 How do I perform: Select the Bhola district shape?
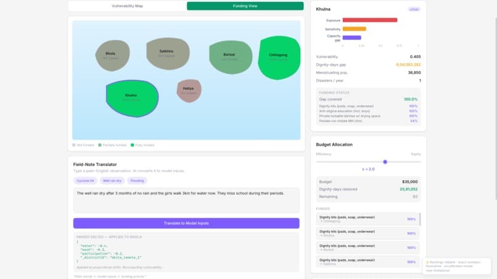[112, 55]
